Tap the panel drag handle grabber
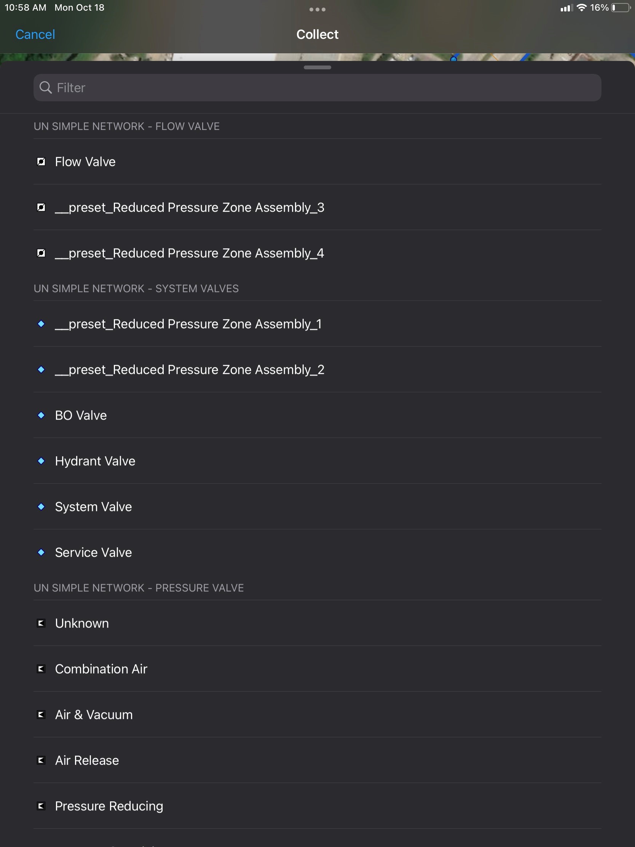Image resolution: width=635 pixels, height=847 pixels. click(x=317, y=67)
